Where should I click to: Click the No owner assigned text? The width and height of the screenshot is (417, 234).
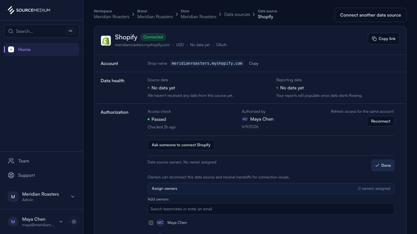[200, 162]
